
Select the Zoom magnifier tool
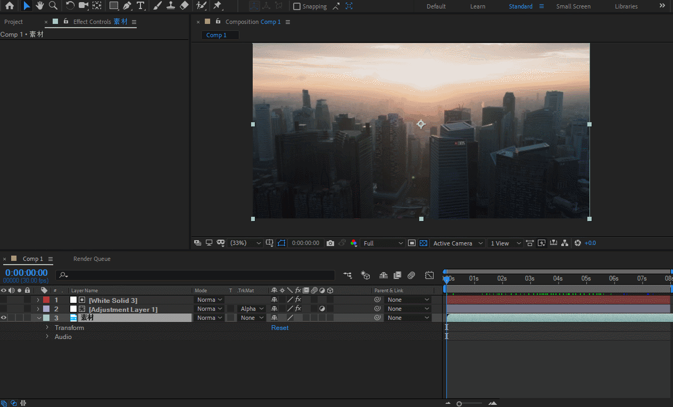point(53,6)
